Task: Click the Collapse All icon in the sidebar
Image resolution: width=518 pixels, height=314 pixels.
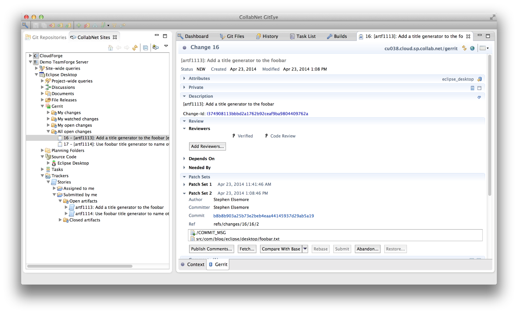Action: point(146,48)
